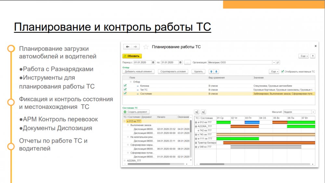This screenshot has height=183, width=325.
Task: Uncheck the Колонна filter checkbox
Action: pos(125,85)
